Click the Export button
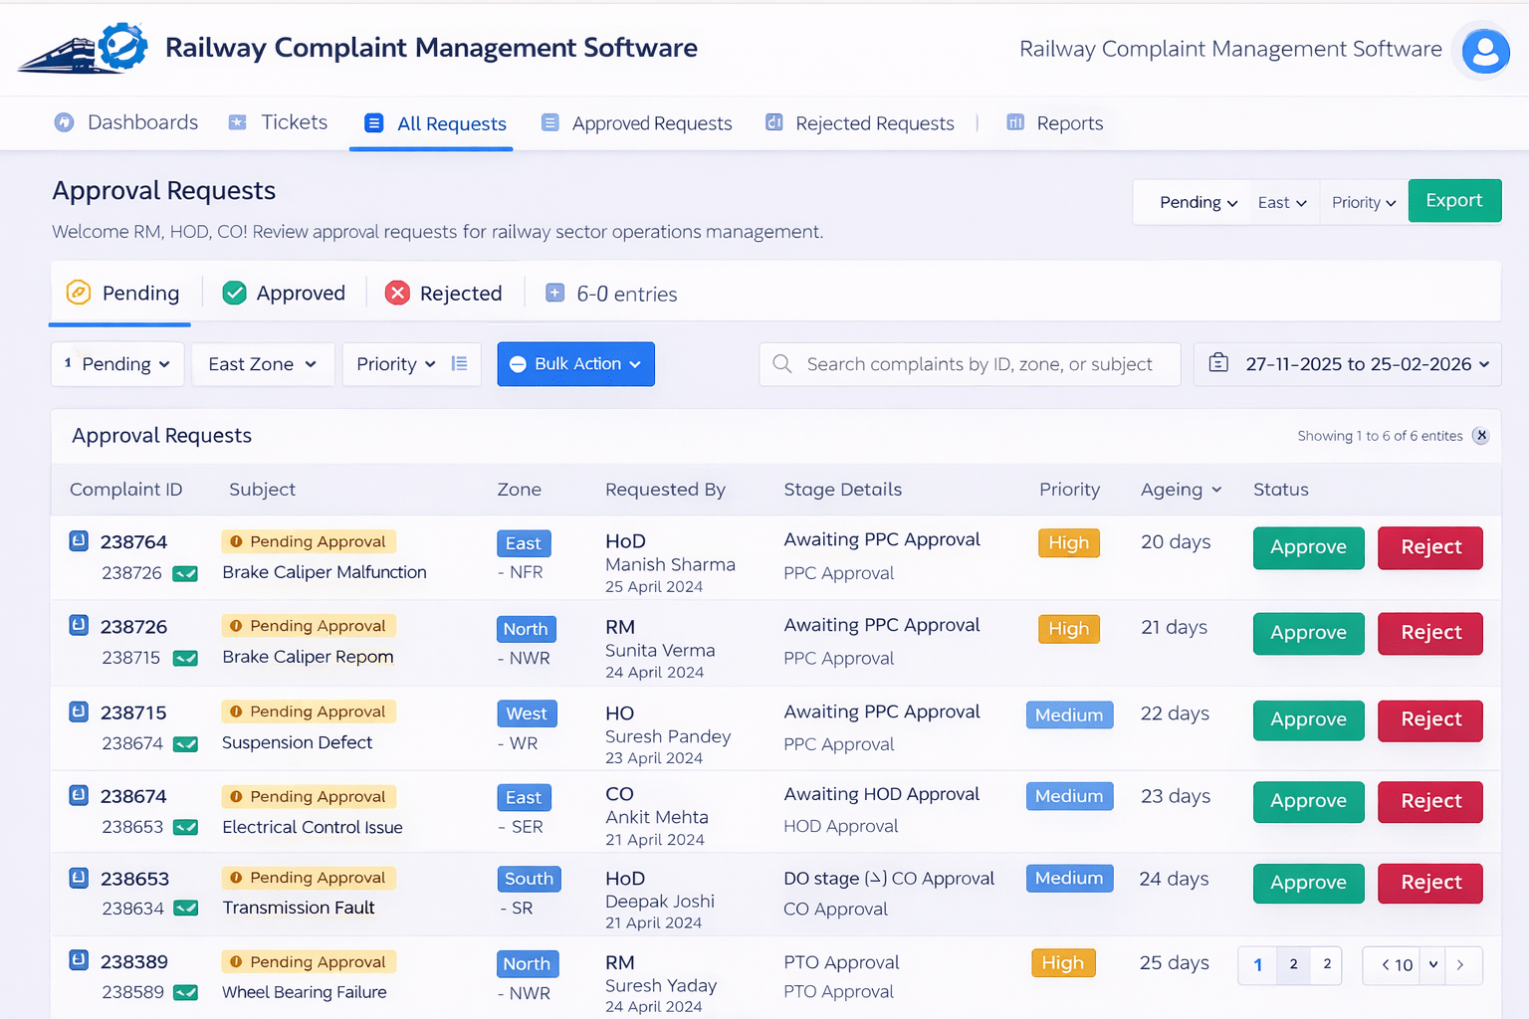1529x1019 pixels. 1454,201
